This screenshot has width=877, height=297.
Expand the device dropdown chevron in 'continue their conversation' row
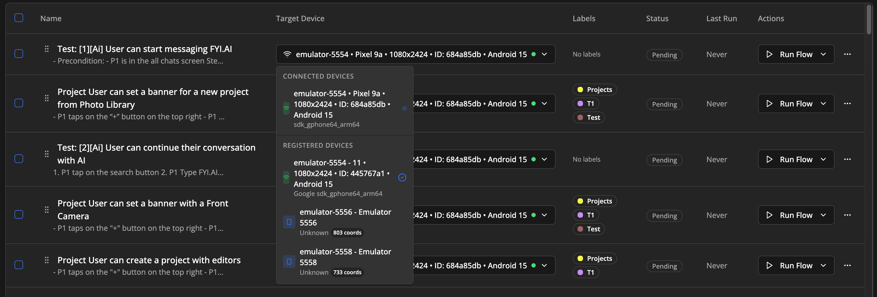coord(544,159)
